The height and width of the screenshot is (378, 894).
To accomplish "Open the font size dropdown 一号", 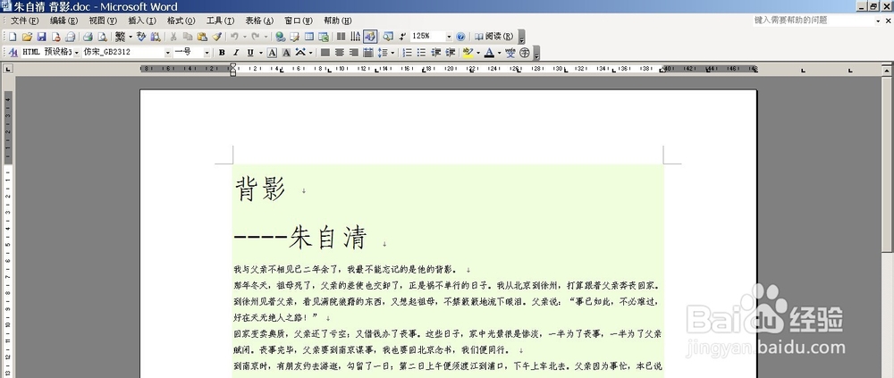I will point(207,53).
